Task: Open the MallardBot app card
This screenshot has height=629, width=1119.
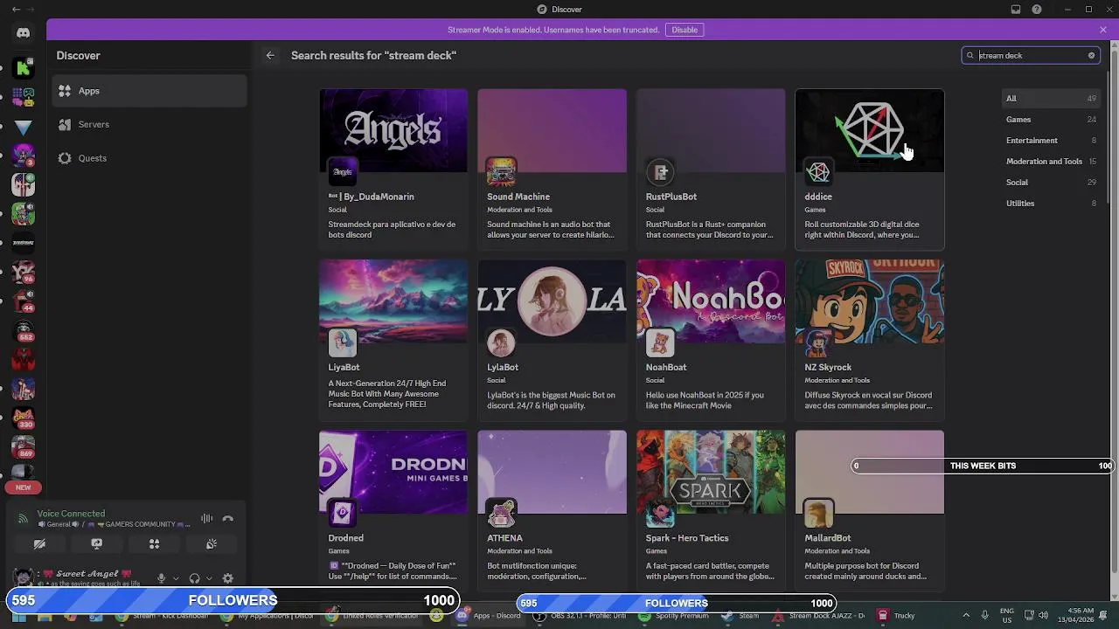Action: 870,511
